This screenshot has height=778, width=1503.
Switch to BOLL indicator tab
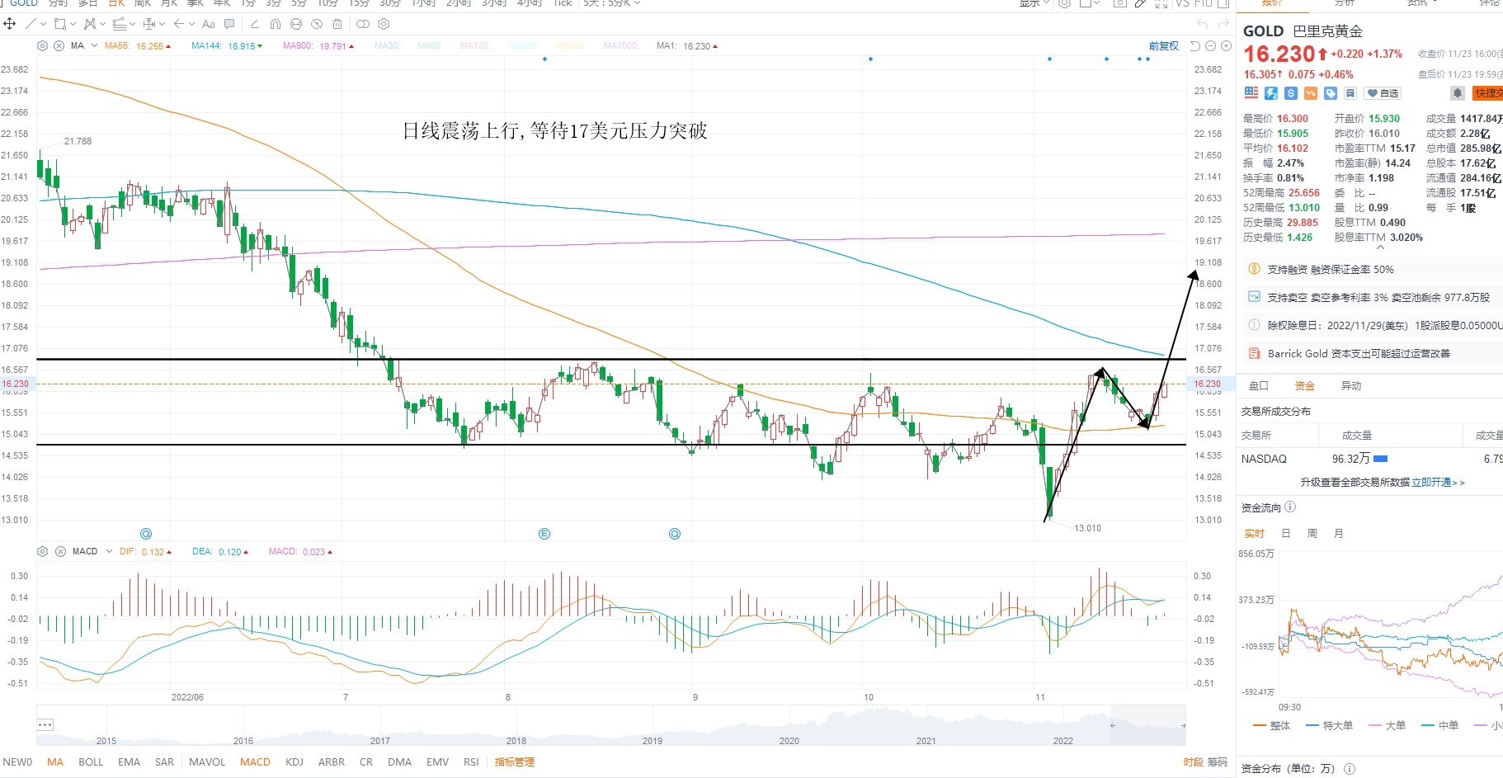tap(91, 761)
